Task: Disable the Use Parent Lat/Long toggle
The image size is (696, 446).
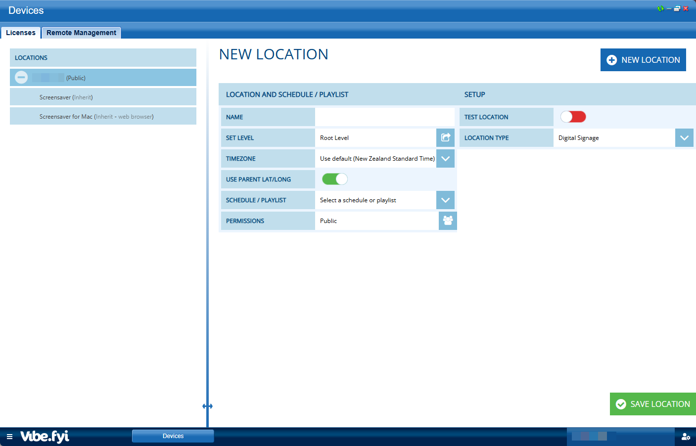Action: pyautogui.click(x=335, y=179)
